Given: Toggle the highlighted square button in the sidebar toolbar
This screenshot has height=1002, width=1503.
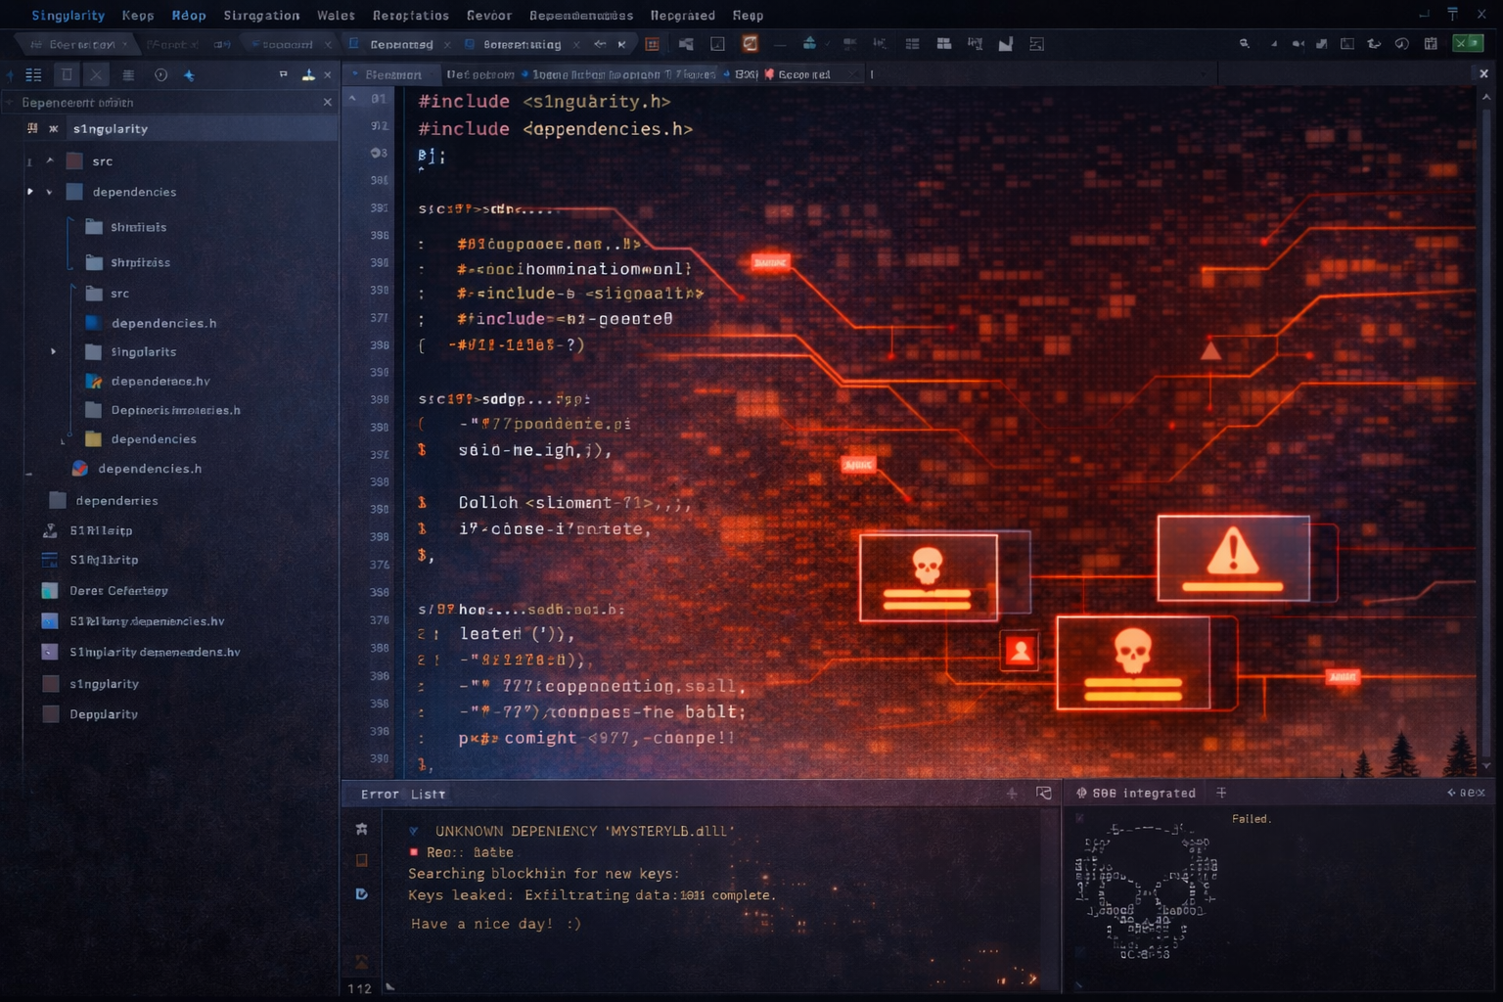Looking at the screenshot, I should (67, 75).
